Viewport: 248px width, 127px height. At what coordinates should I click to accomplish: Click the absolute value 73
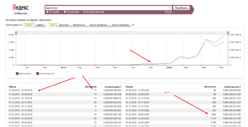(95, 98)
